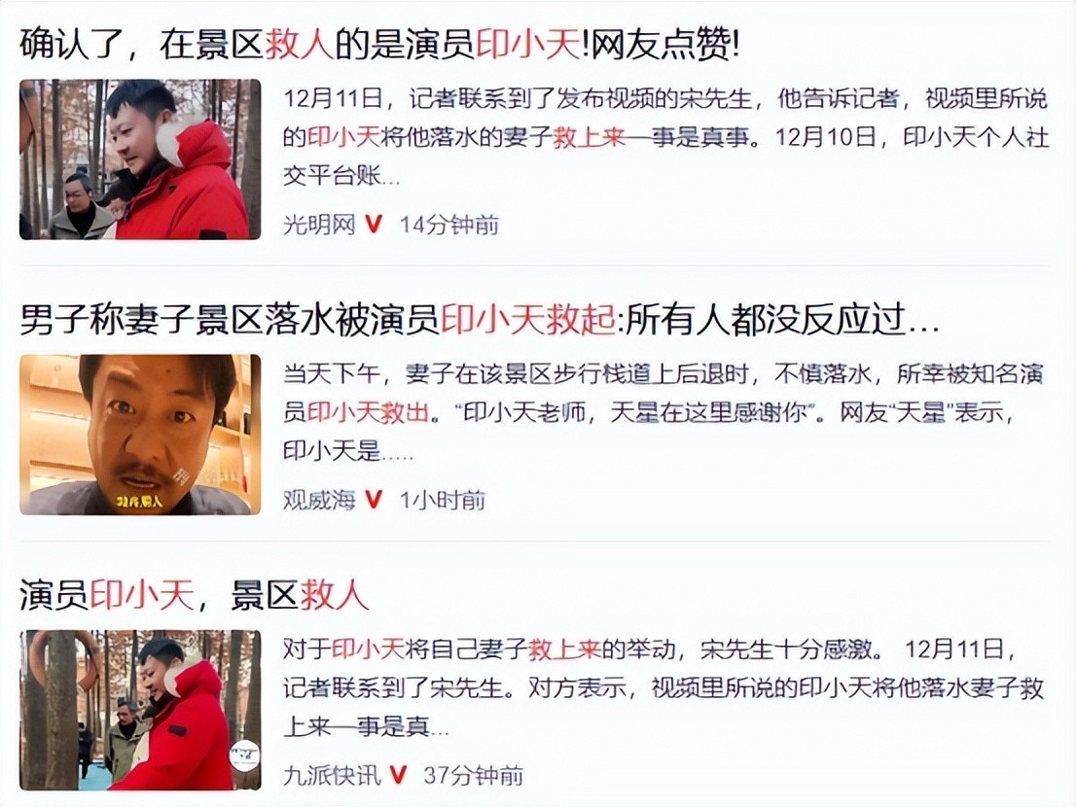Click the 14分钟前 timestamp
The width and height of the screenshot is (1076, 807).
click(x=449, y=225)
